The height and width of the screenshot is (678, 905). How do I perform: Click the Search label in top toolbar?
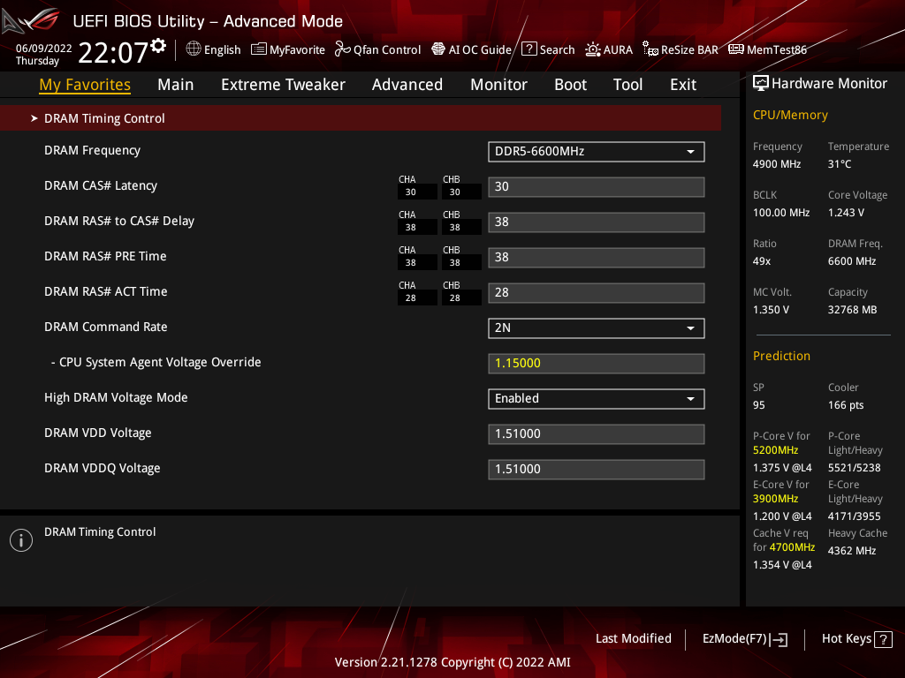pos(557,50)
